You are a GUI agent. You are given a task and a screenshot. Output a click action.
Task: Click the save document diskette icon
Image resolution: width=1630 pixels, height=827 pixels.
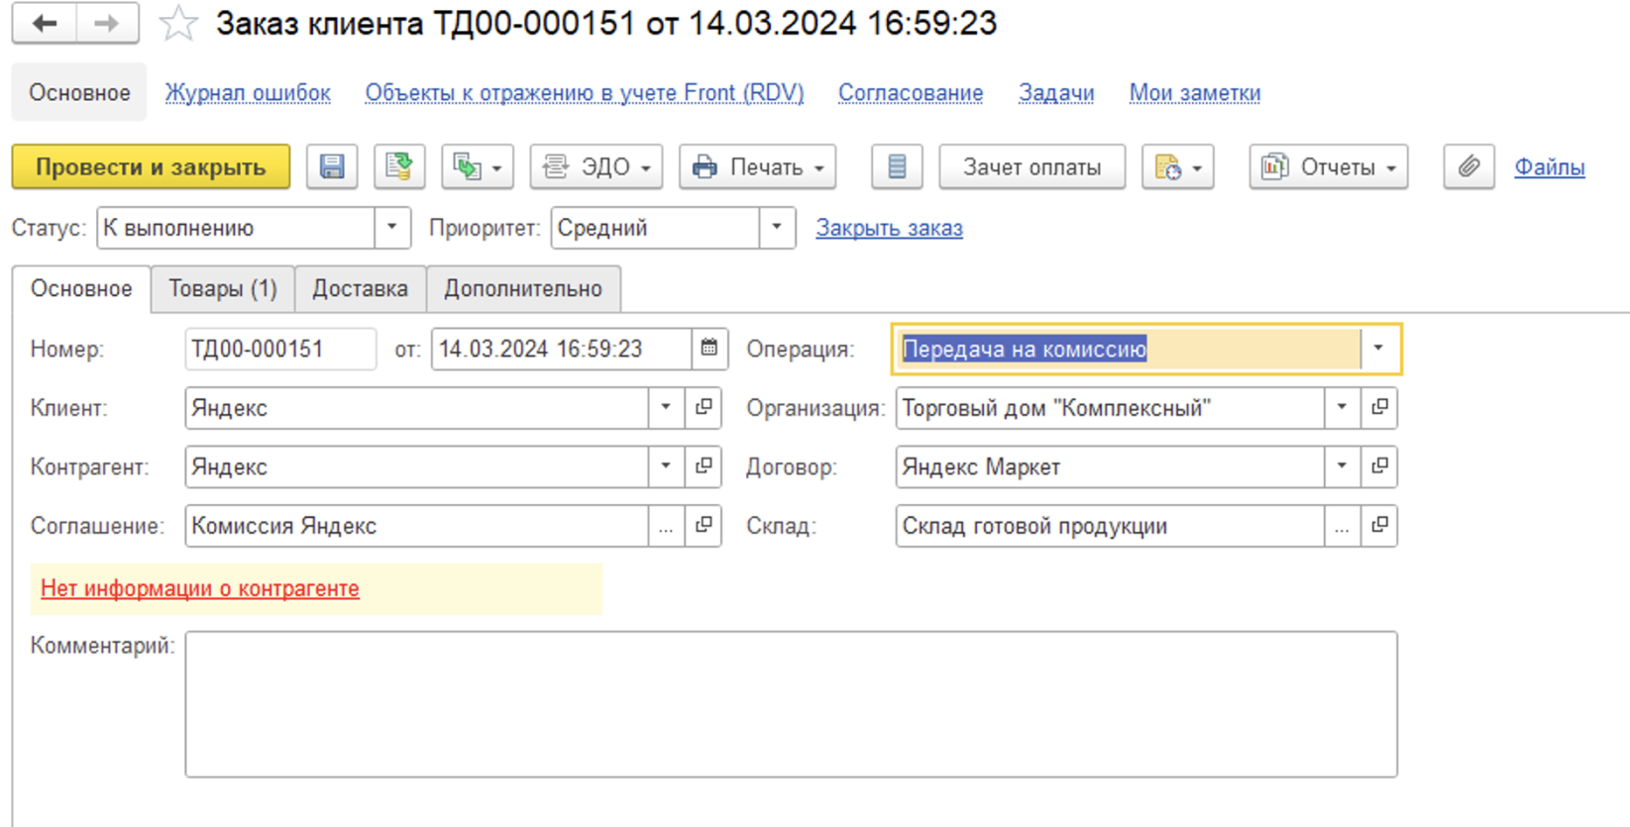(x=332, y=167)
